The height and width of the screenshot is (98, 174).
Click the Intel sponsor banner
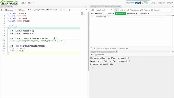coord(138,3)
